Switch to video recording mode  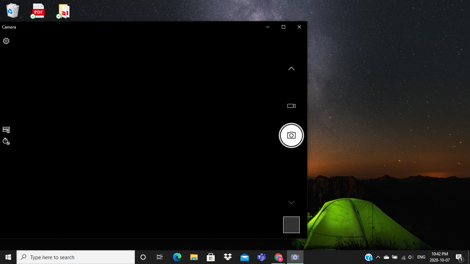[x=291, y=106]
